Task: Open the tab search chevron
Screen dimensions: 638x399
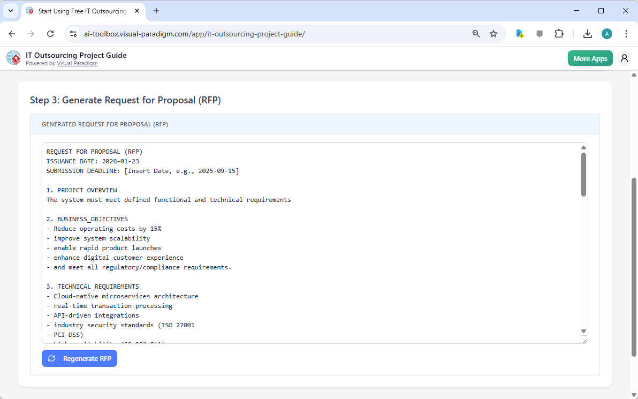Action: 10,11
